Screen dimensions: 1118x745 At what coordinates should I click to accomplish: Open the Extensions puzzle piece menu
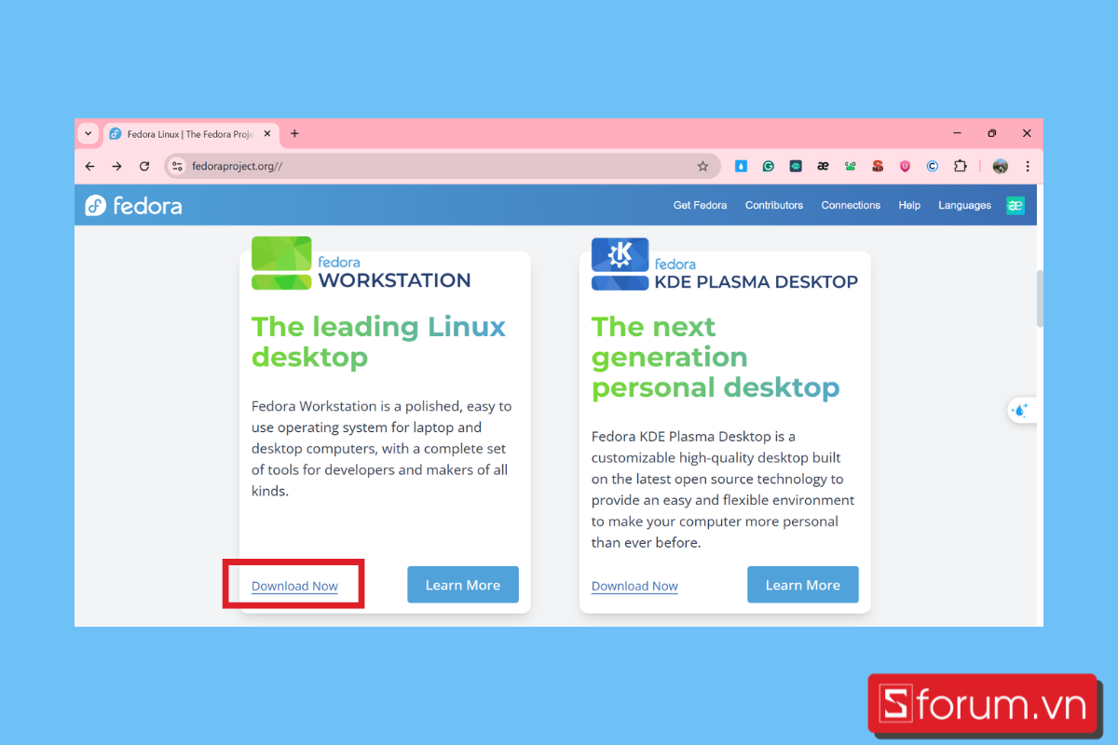tap(960, 167)
